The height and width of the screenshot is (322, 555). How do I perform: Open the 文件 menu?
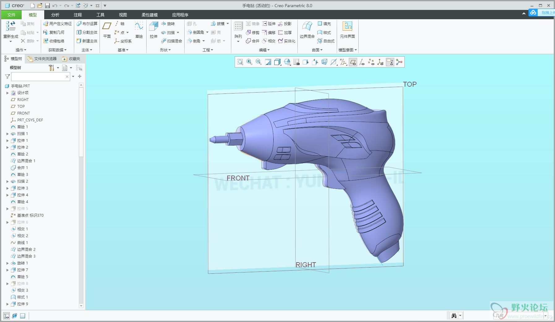(x=11, y=15)
